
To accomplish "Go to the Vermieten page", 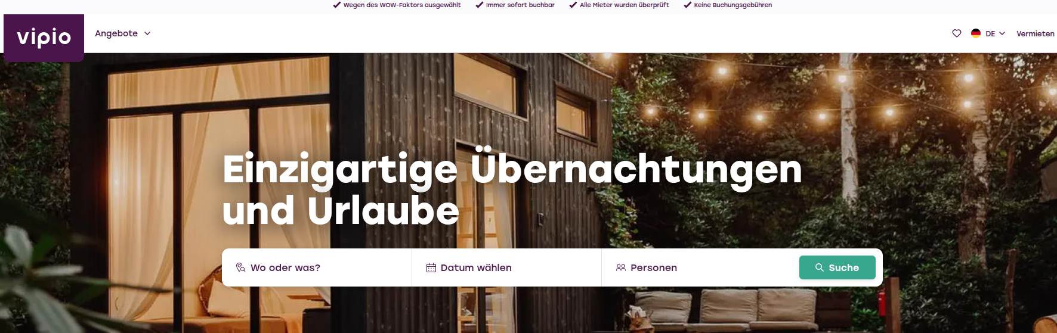I will tap(1036, 33).
